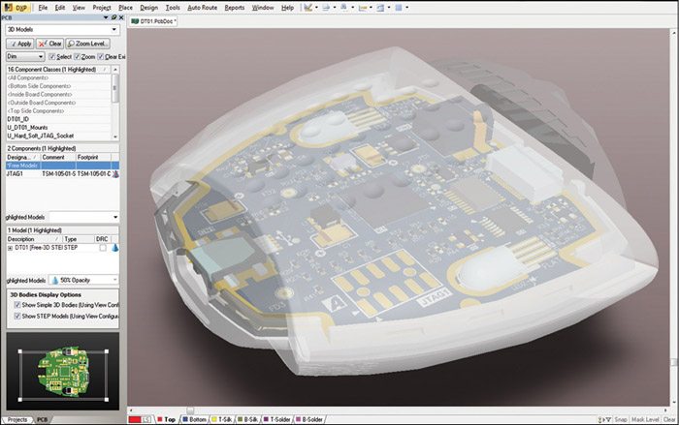
Task: Click the first toolbar icon after Help menu
Action: [307, 7]
